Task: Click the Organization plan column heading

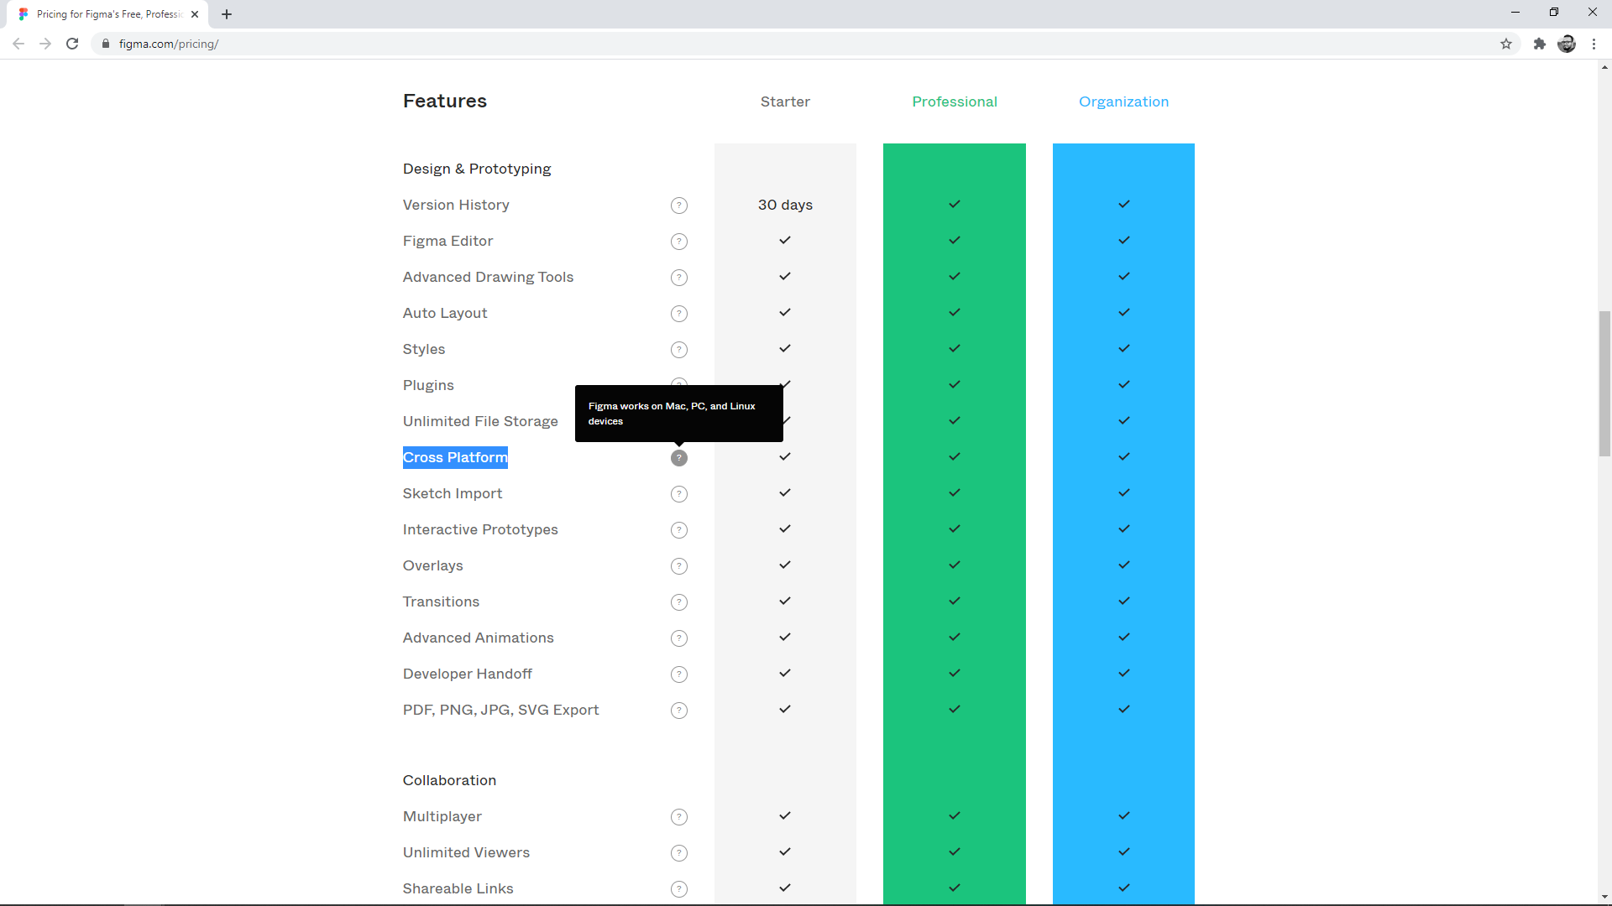Action: pyautogui.click(x=1123, y=102)
